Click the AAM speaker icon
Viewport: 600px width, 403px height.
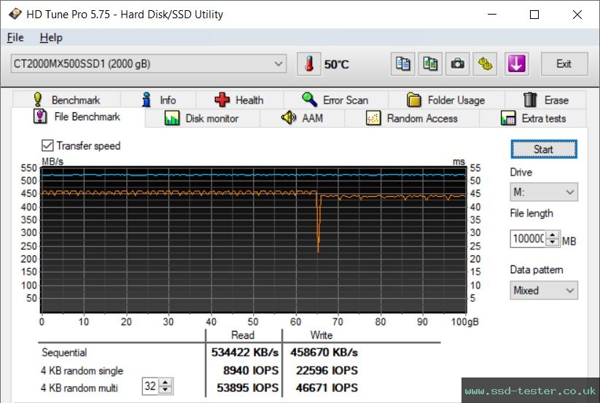pos(289,118)
